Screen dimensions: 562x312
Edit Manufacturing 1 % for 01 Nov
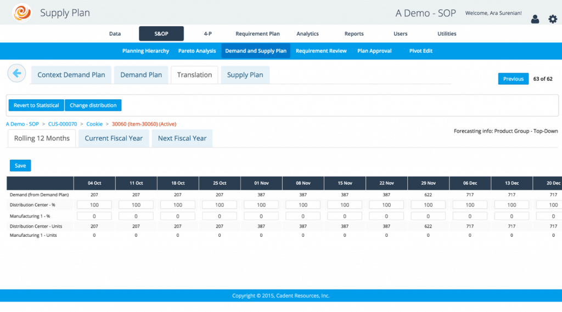point(261,216)
